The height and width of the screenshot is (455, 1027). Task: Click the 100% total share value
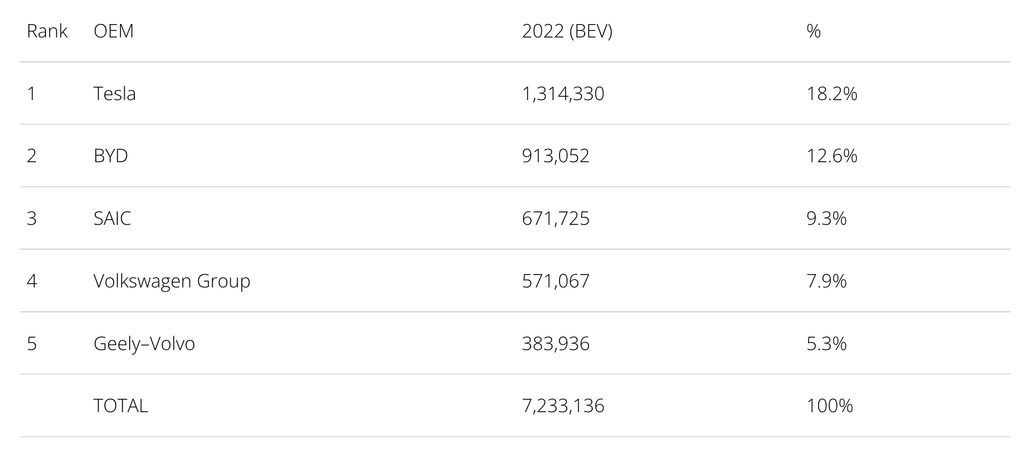click(829, 406)
